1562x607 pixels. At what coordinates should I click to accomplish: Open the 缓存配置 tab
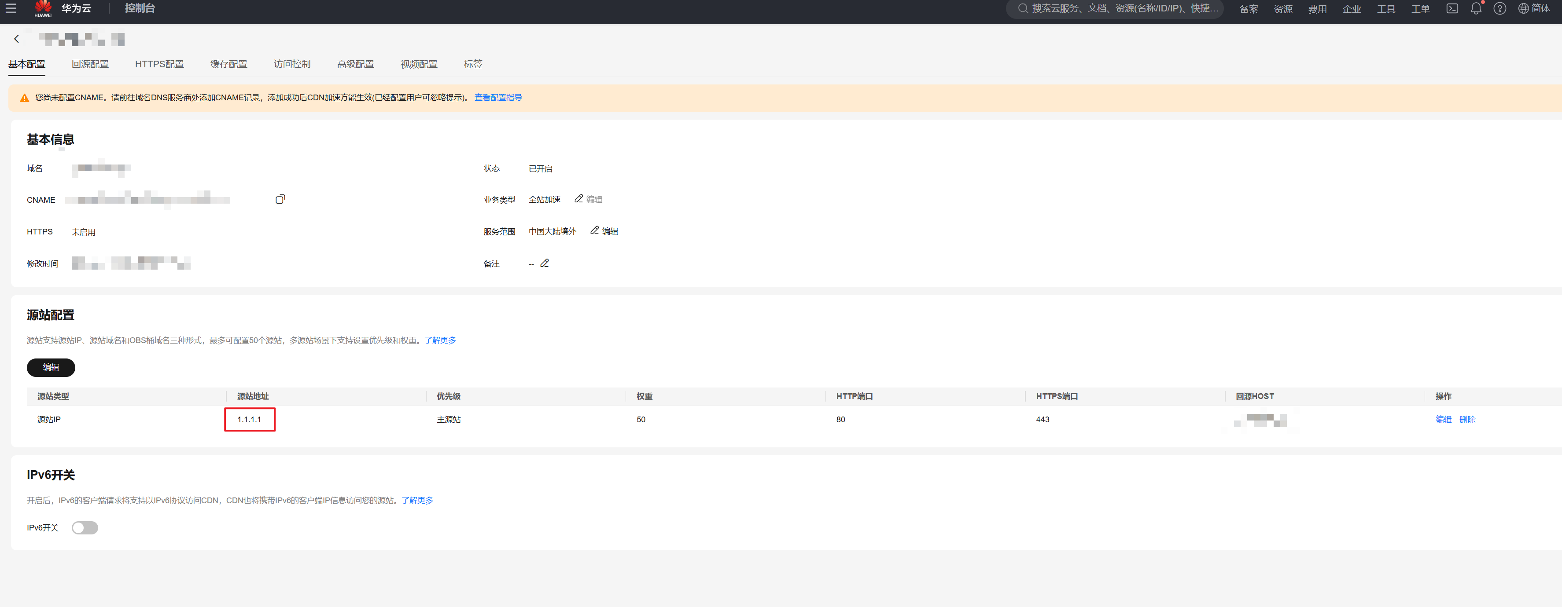(x=228, y=64)
